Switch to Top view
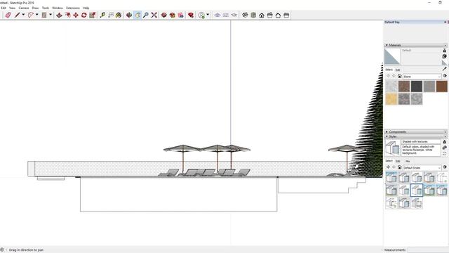Image resolution: width=449 pixels, height=253 pixels. click(x=253, y=15)
